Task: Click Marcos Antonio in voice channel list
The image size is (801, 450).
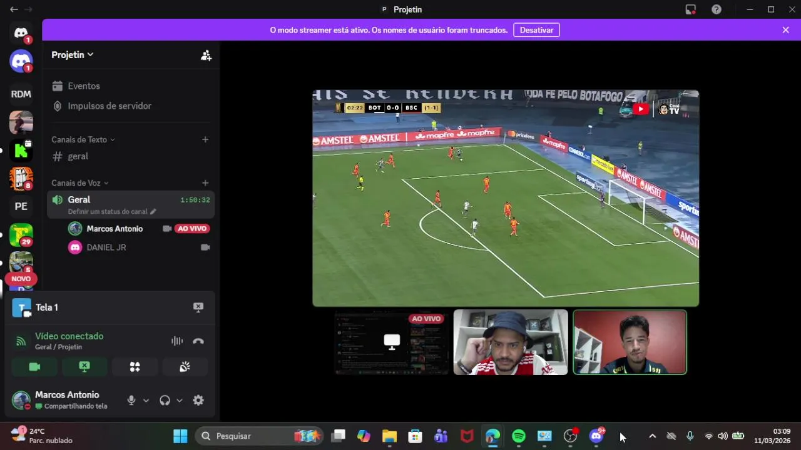Action: click(x=115, y=229)
